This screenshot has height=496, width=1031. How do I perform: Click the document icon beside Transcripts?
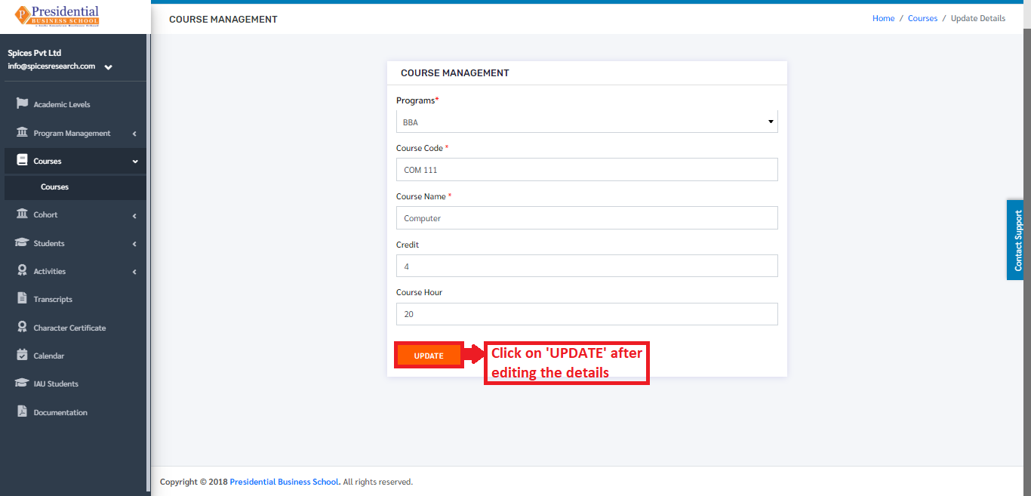coord(22,298)
